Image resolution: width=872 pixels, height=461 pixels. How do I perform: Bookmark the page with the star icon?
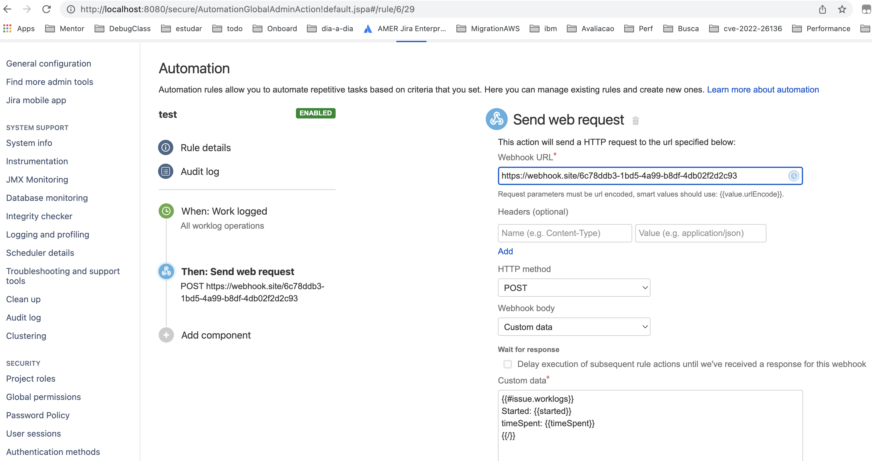tap(842, 9)
